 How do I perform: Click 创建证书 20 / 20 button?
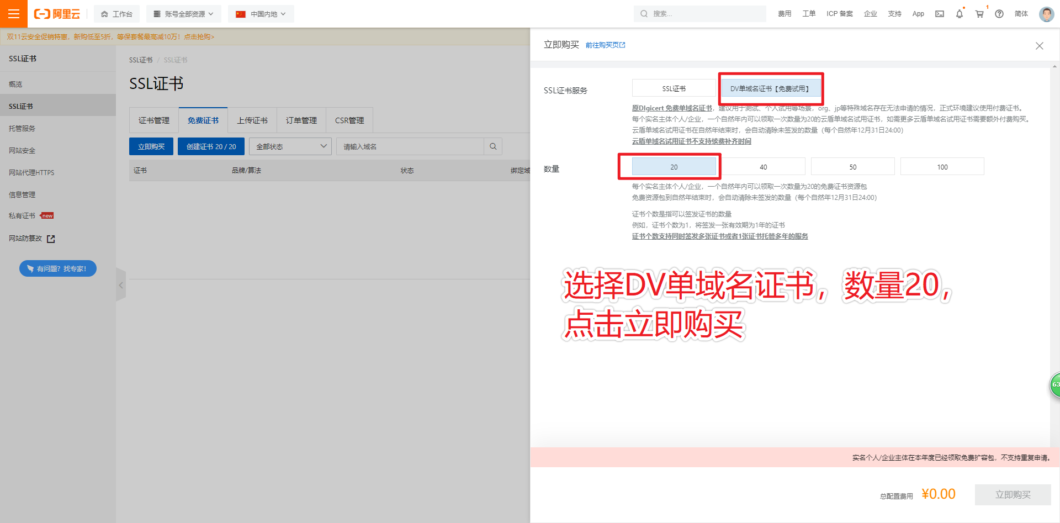[x=211, y=146]
